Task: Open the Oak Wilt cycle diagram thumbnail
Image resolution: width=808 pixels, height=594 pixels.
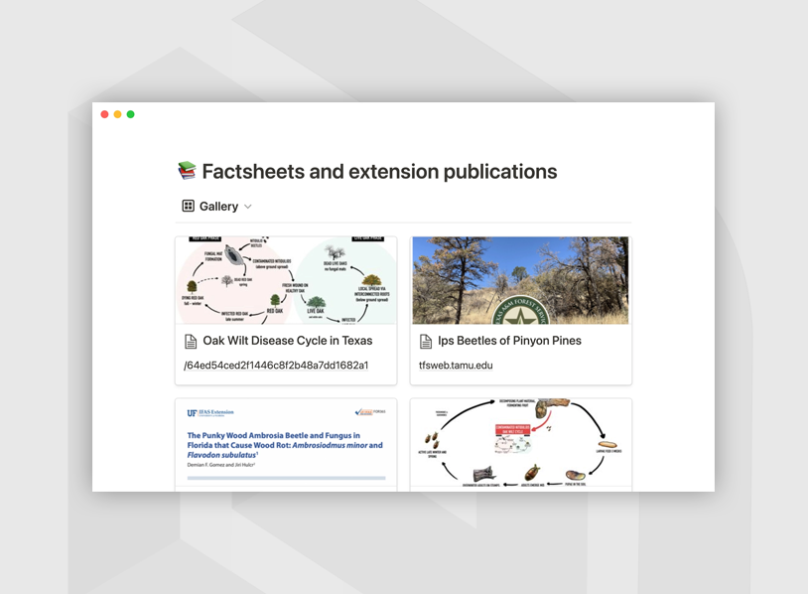Action: tap(286, 280)
